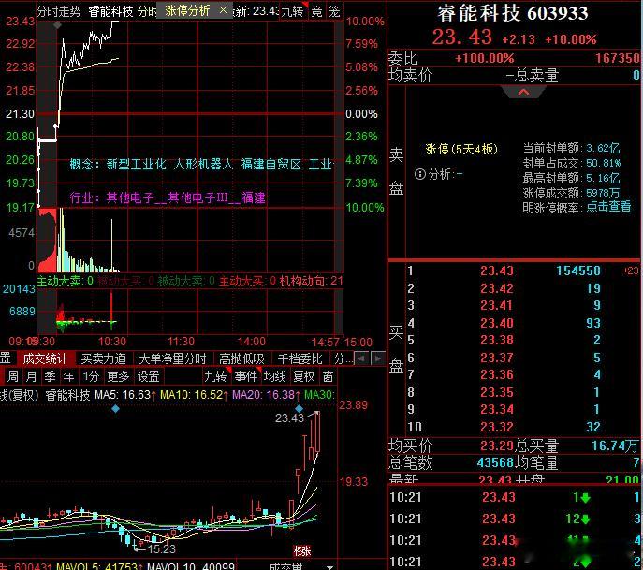This screenshot has height=570, width=643.
Task: Open the 设置 settings for the K-line chart
Action: [x=148, y=376]
